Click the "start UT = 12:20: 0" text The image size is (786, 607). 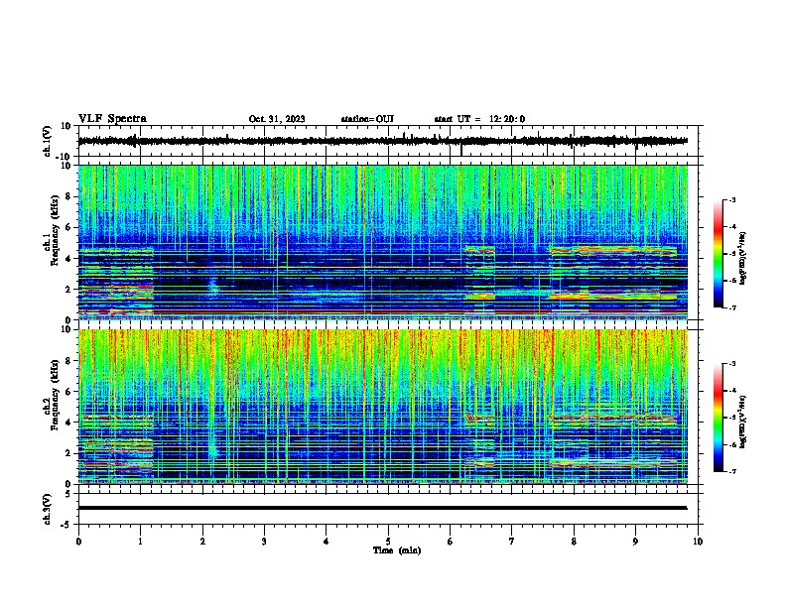[479, 119]
